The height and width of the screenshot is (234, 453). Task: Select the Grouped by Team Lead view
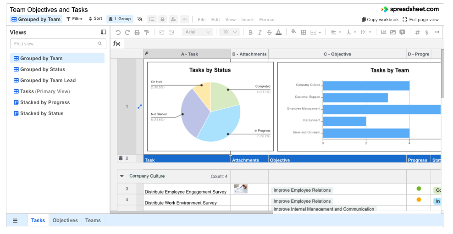click(57, 80)
